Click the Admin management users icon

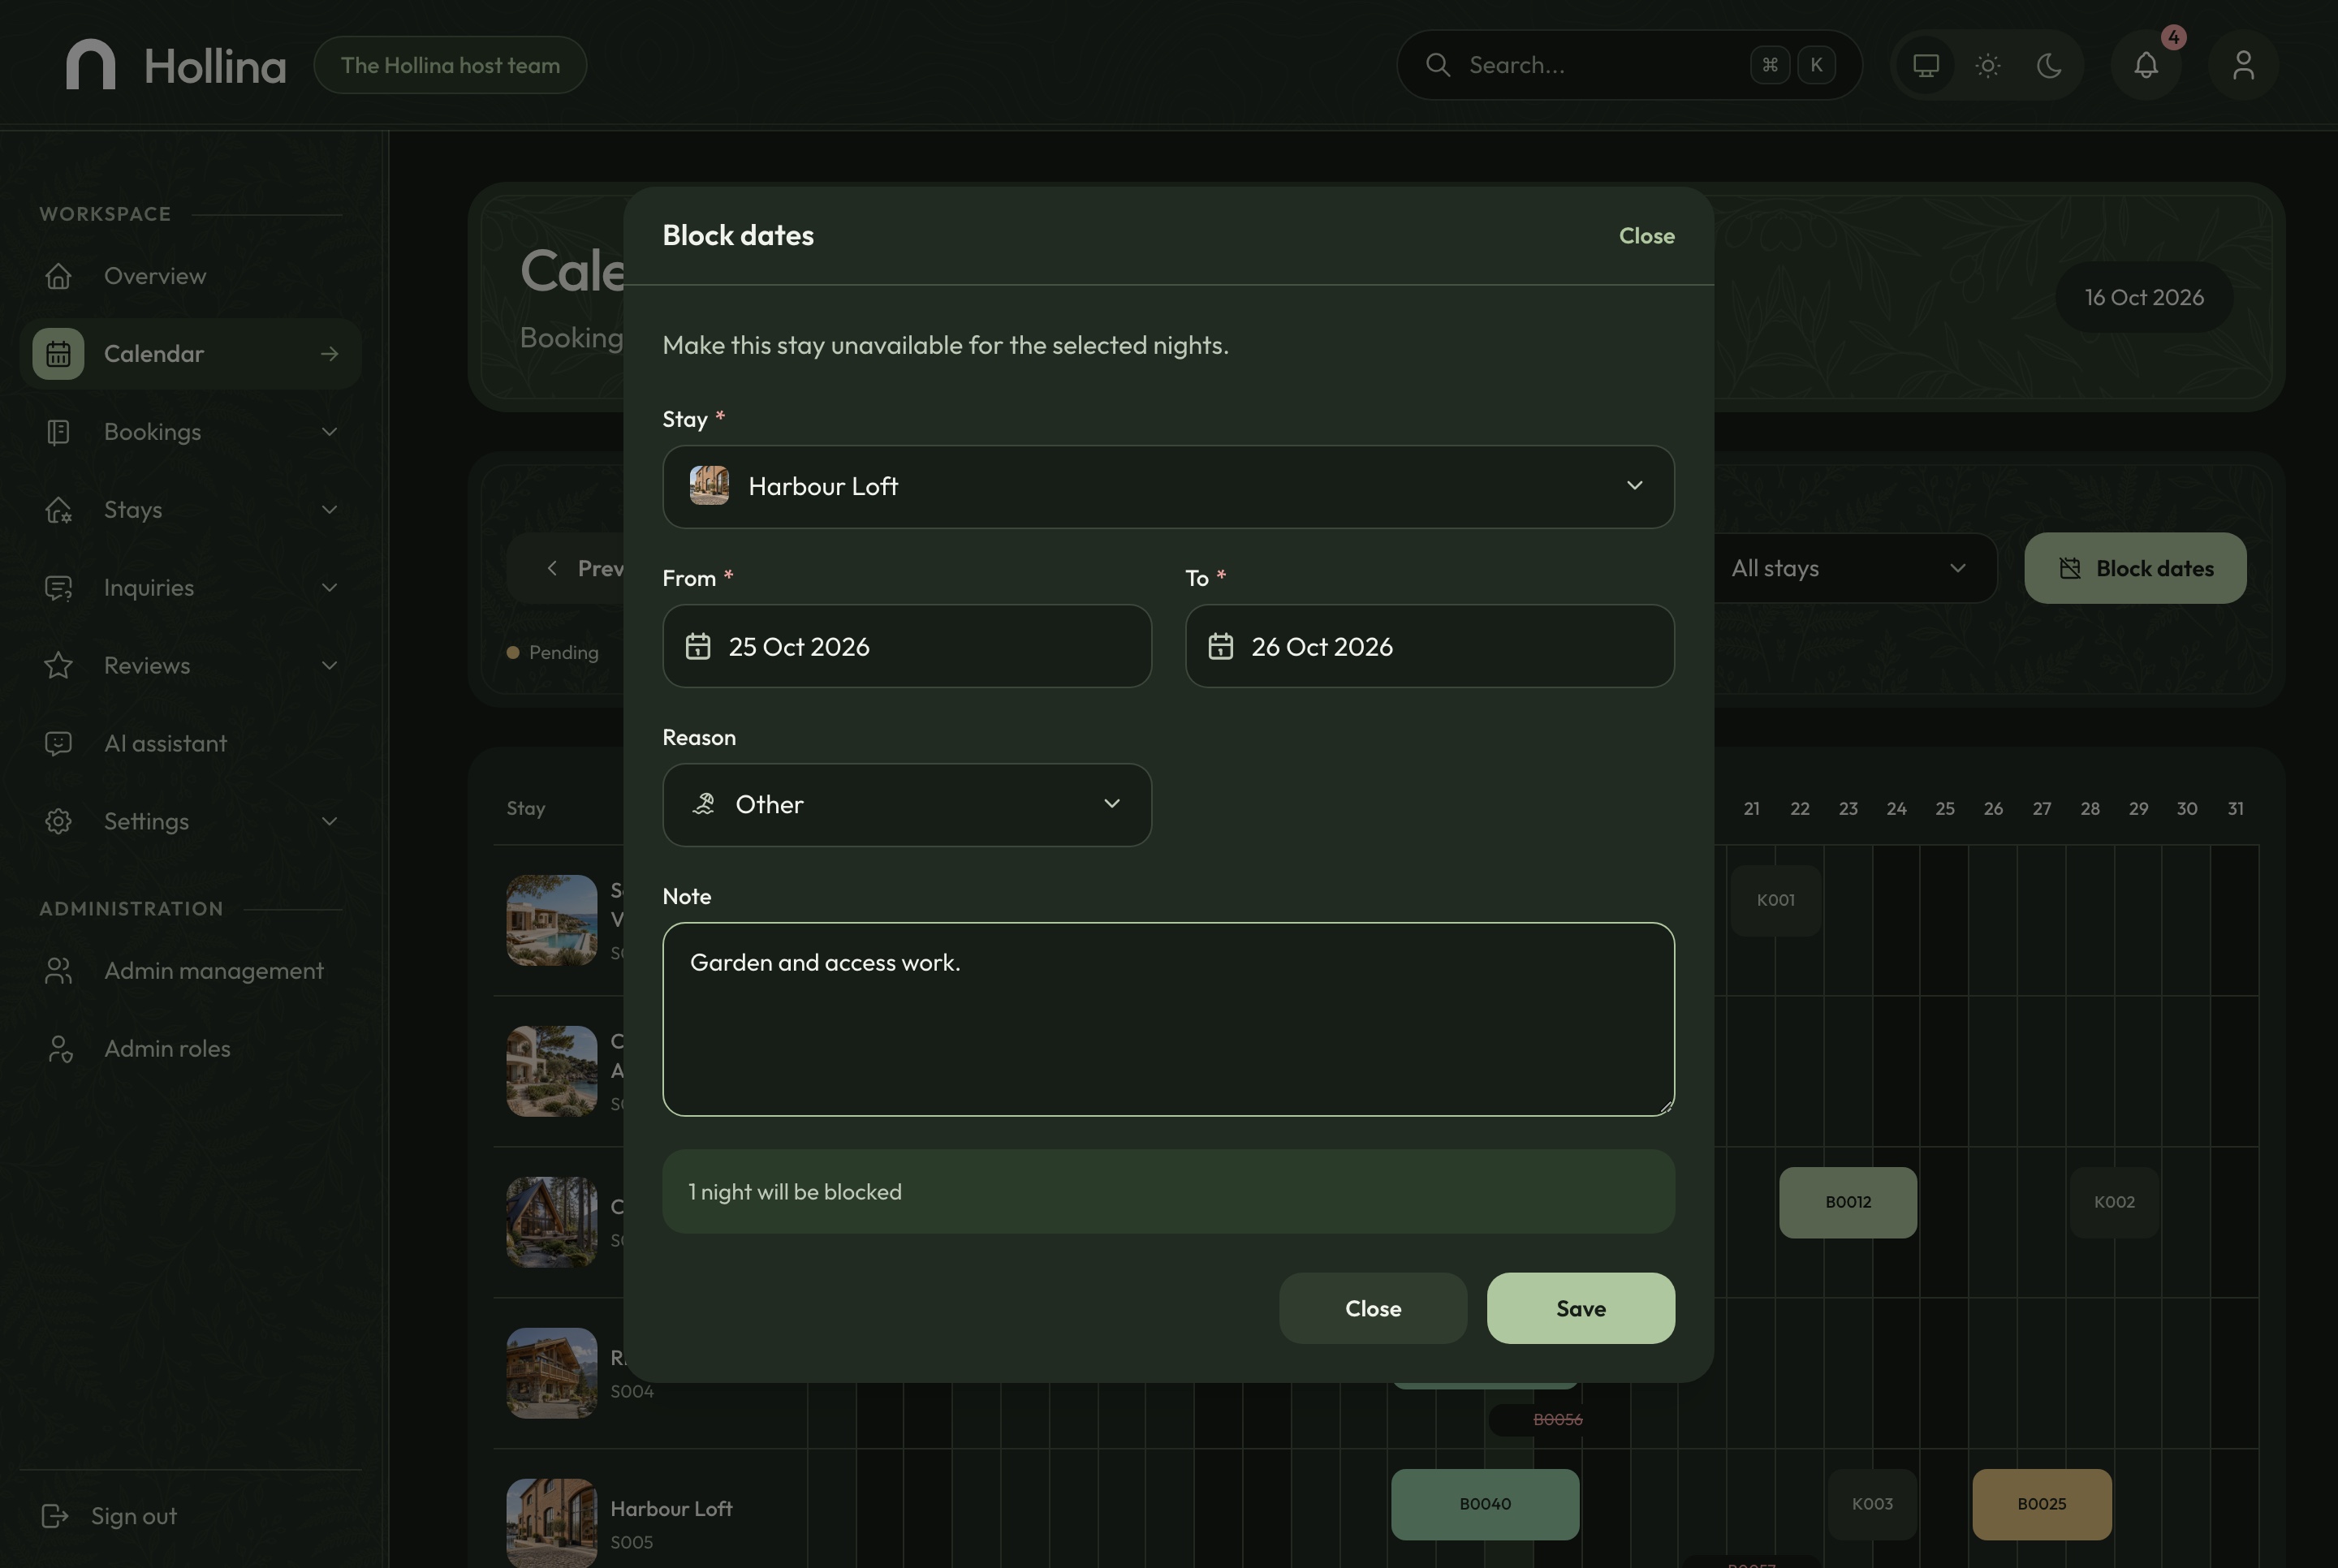(58, 971)
